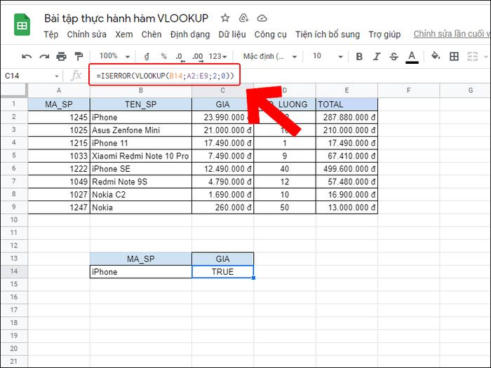Open the Trợ giúp menu
The image size is (491, 368).
pos(384,34)
